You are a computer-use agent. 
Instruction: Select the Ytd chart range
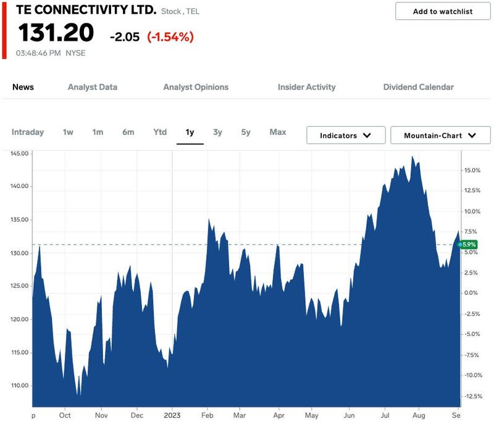[160, 132]
